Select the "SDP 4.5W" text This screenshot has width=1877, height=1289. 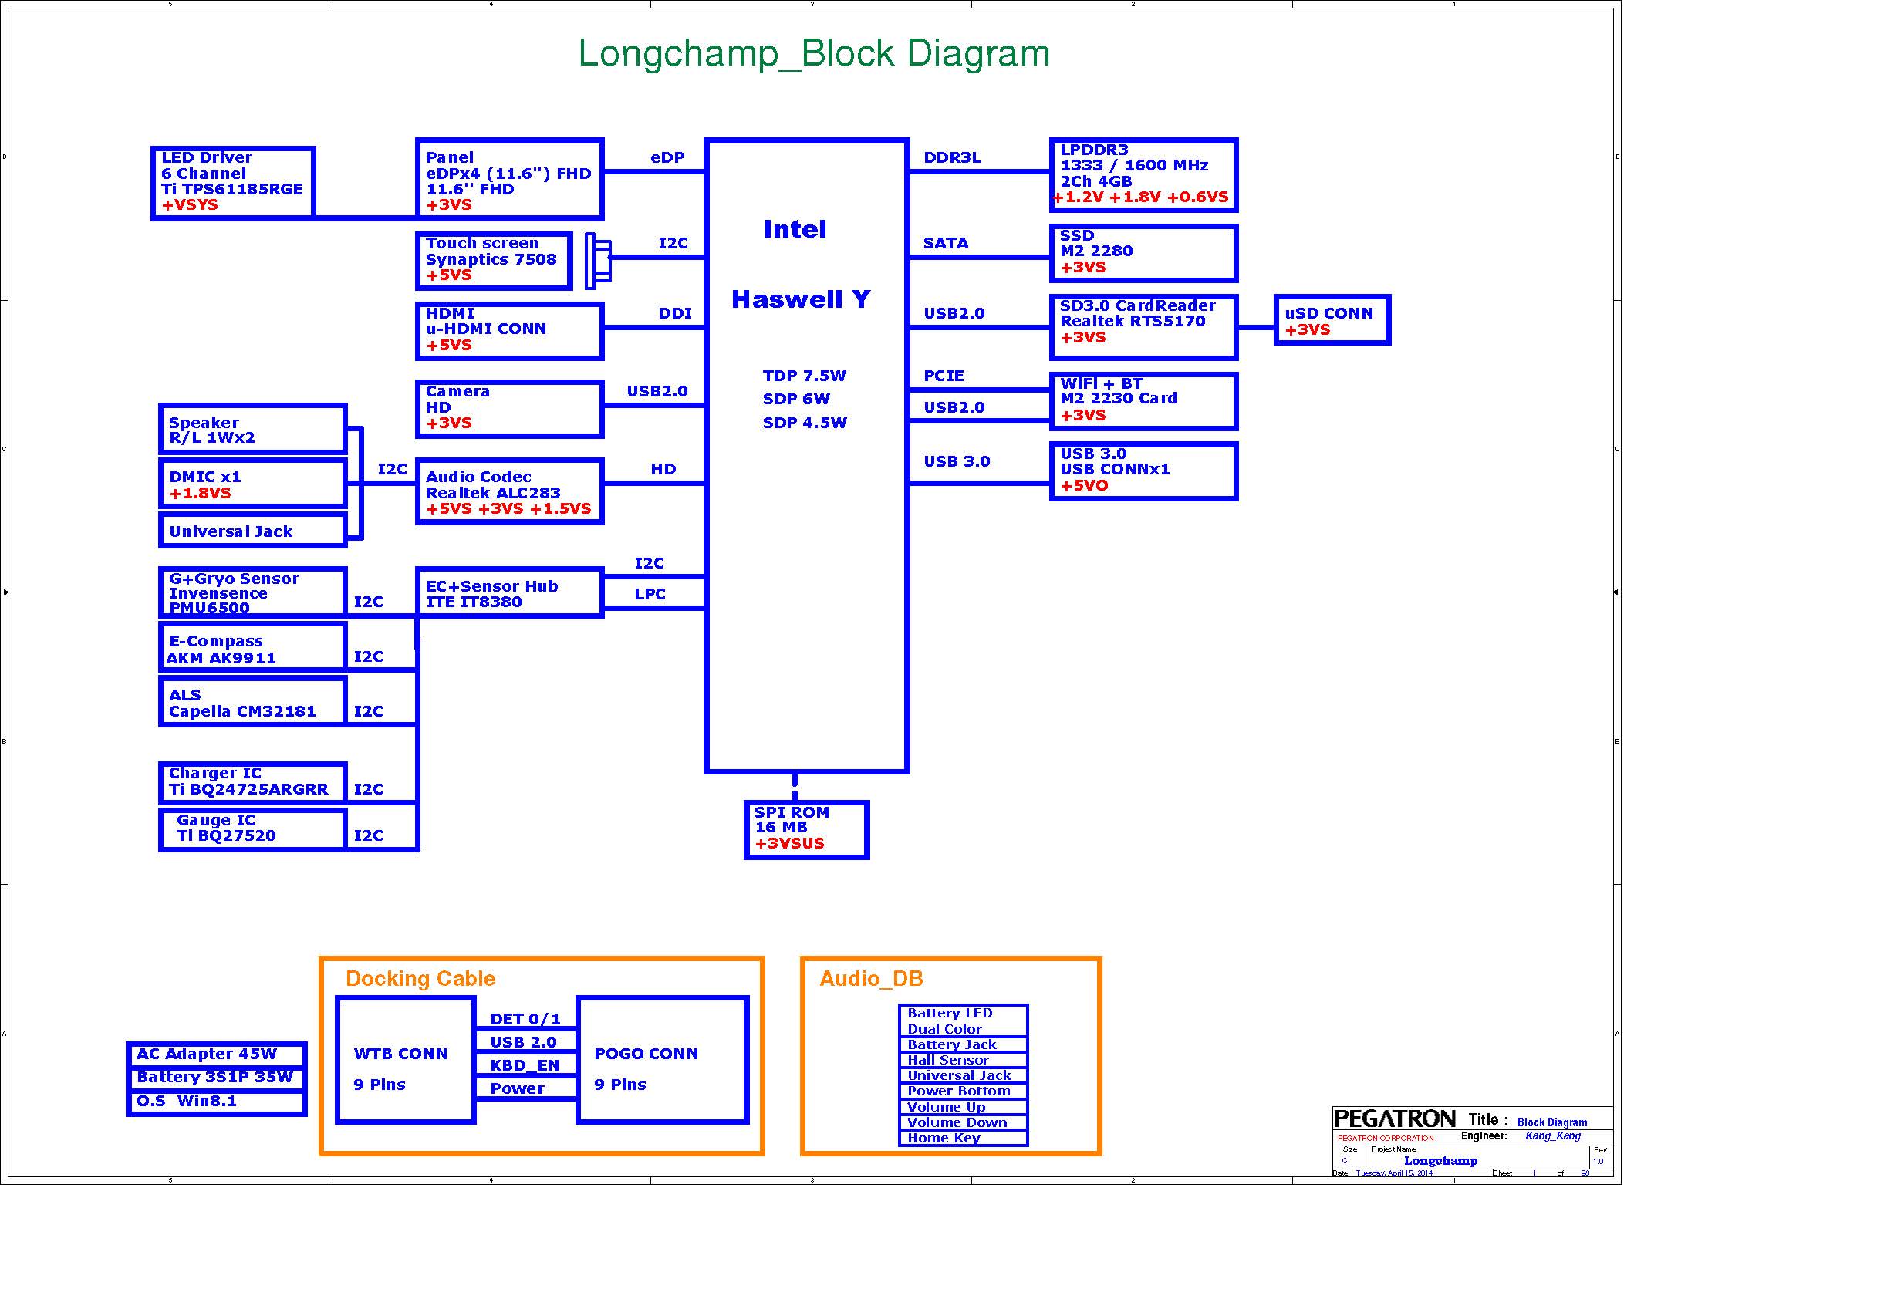click(805, 423)
